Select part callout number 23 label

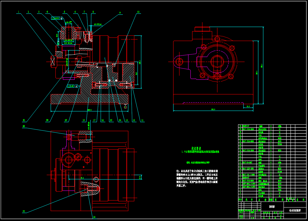tap(24, 211)
